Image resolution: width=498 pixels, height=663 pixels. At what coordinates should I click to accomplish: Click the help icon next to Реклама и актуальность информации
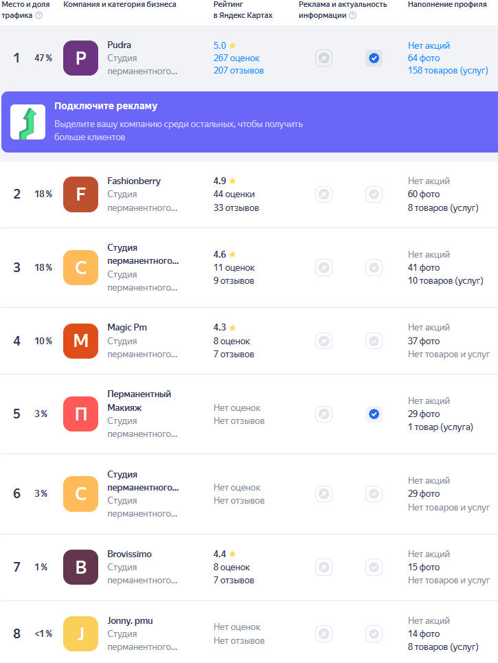click(352, 16)
